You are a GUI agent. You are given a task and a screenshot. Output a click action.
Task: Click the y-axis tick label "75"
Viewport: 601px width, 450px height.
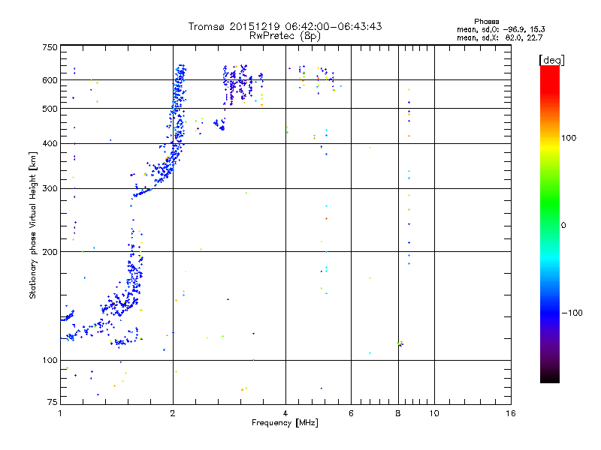[53, 402]
